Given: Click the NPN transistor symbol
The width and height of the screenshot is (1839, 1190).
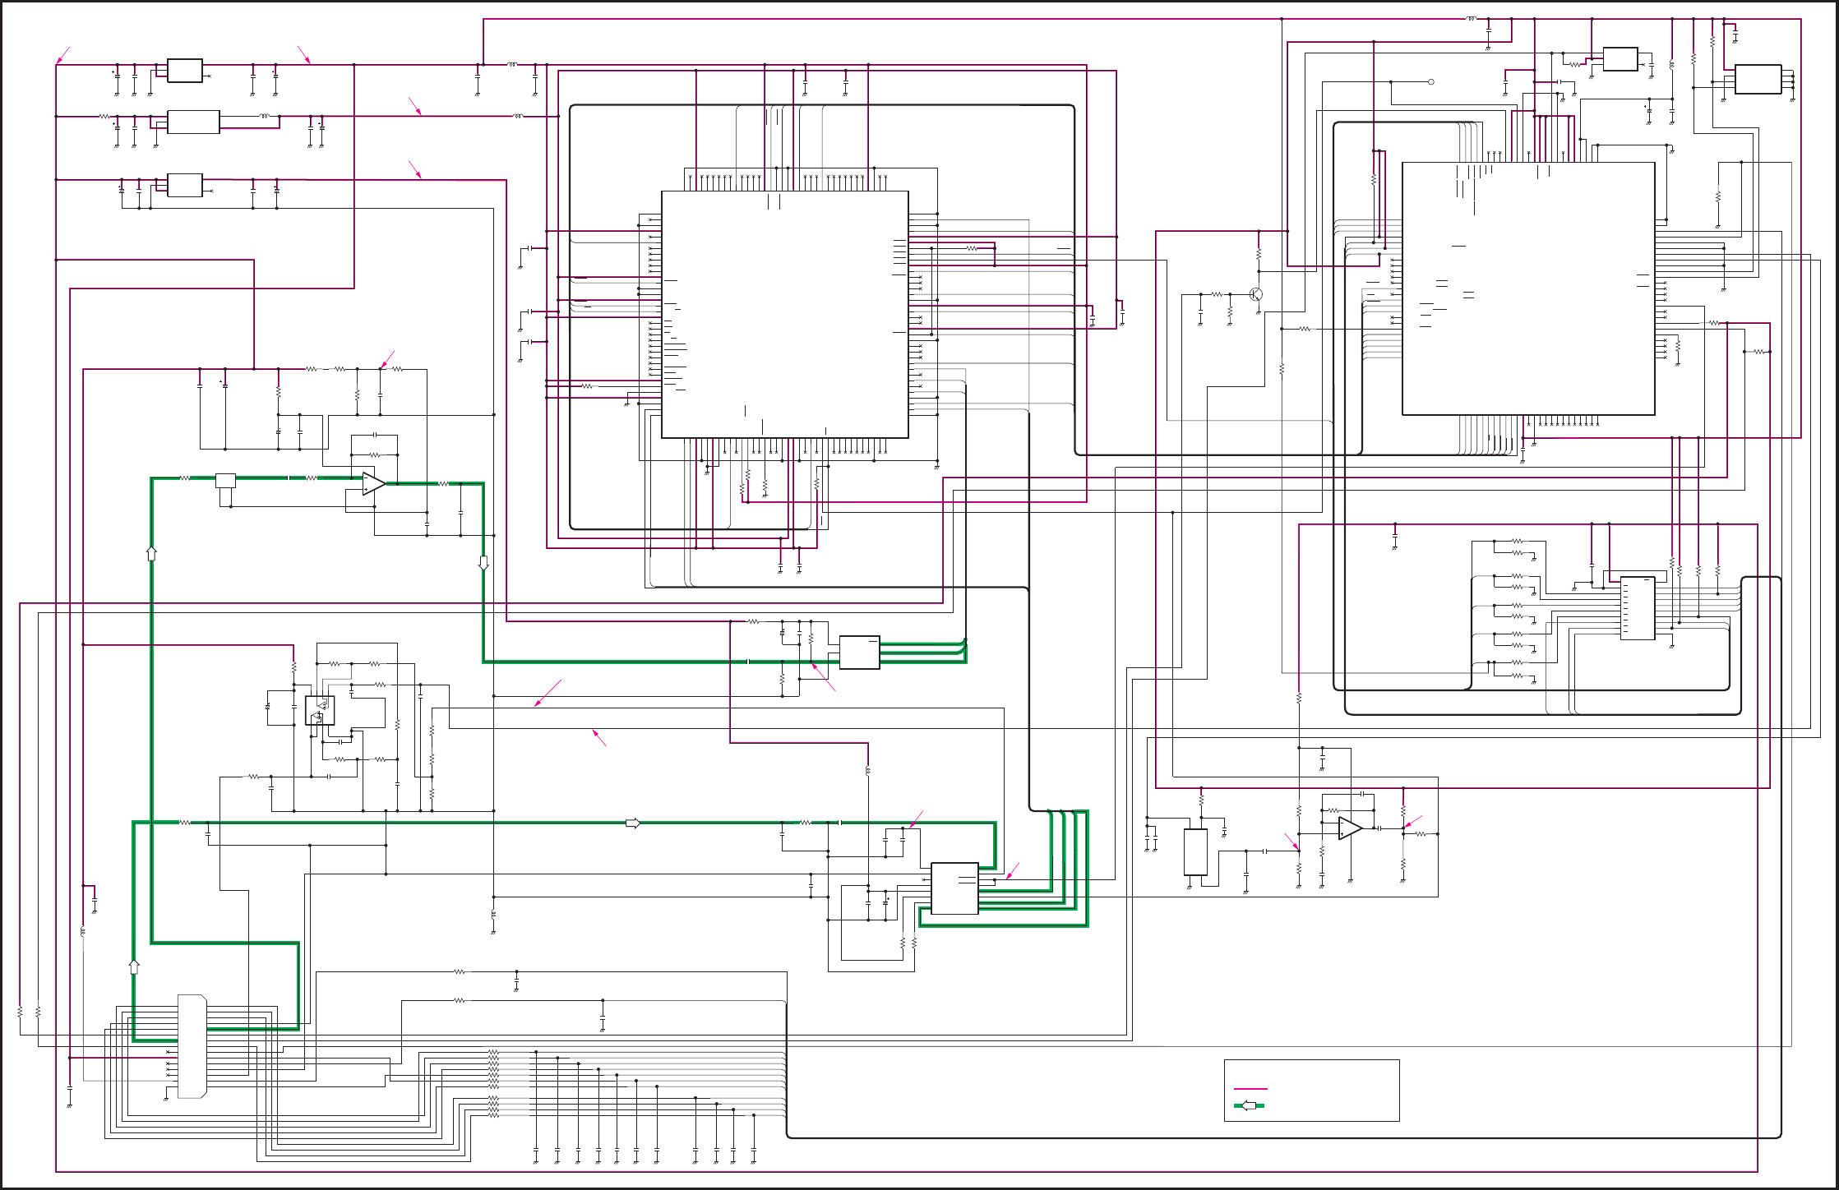Looking at the screenshot, I should point(1255,294).
